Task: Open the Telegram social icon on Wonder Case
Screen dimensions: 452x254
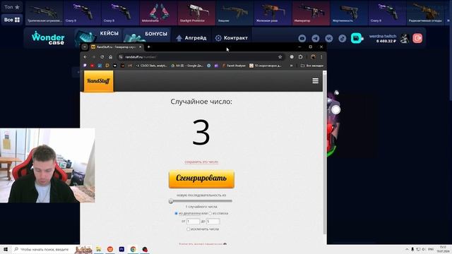Action: pyautogui.click(x=316, y=38)
